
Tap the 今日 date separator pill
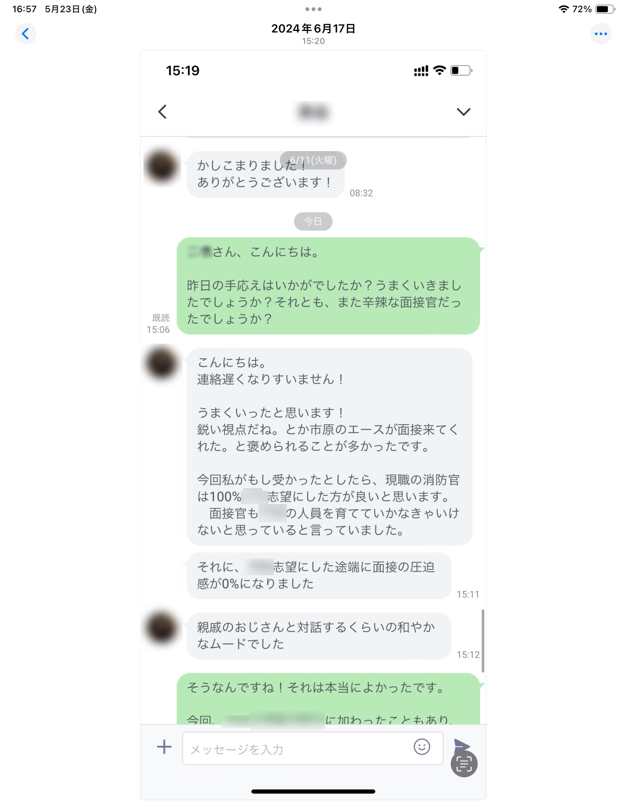313,221
